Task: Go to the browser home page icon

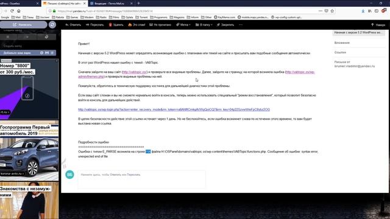Action: point(19,11)
